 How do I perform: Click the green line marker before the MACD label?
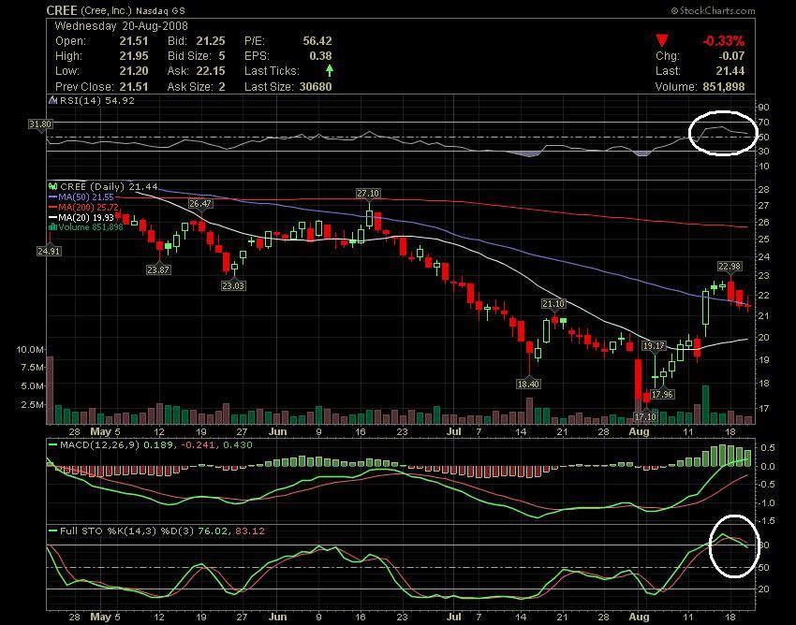(52, 445)
